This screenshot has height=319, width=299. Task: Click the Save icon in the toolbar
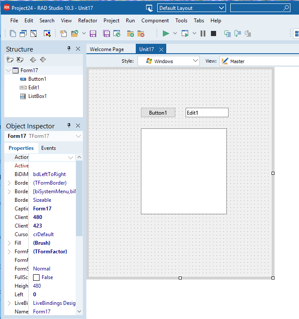click(93, 33)
